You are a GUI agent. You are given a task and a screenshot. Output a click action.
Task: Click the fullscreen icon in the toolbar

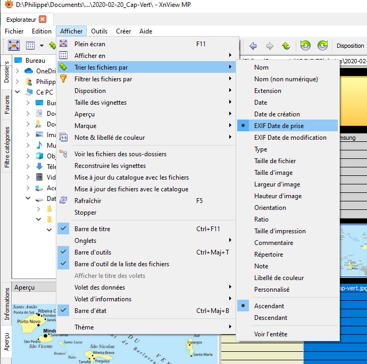pyautogui.click(x=14, y=46)
